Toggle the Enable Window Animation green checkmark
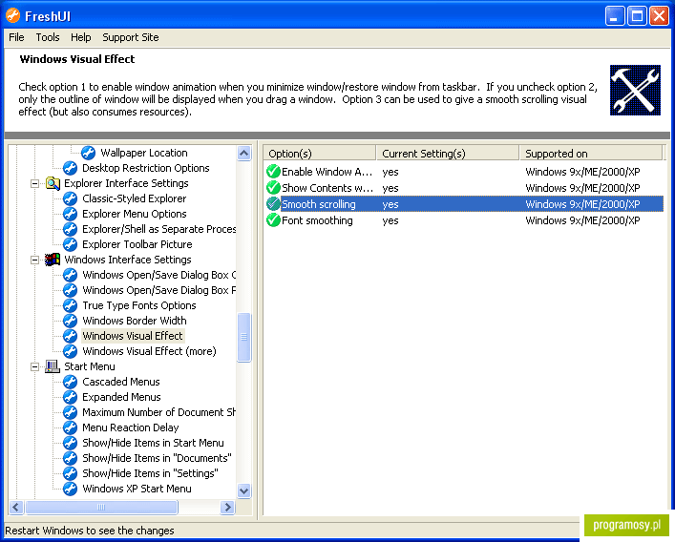The image size is (675, 542). tap(273, 171)
